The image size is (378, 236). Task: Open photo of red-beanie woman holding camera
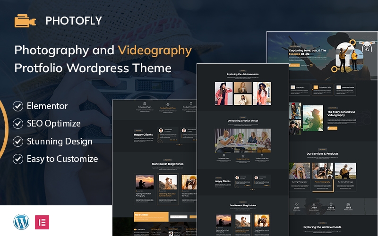coord(295,111)
